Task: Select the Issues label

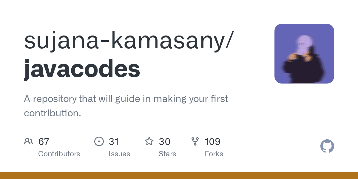Action: point(119,154)
